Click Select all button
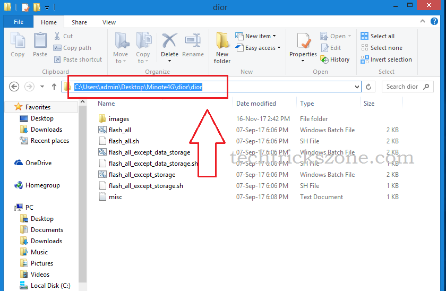Image resolution: width=446 pixels, height=291 pixels. click(378, 36)
